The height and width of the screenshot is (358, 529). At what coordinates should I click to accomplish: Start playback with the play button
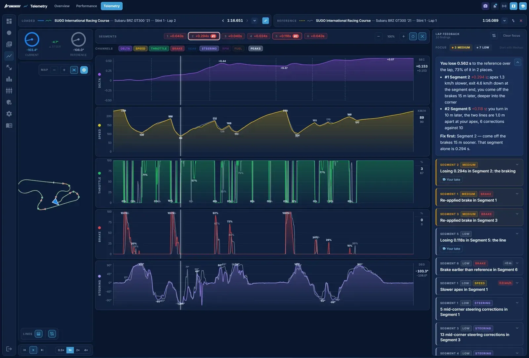33,350
